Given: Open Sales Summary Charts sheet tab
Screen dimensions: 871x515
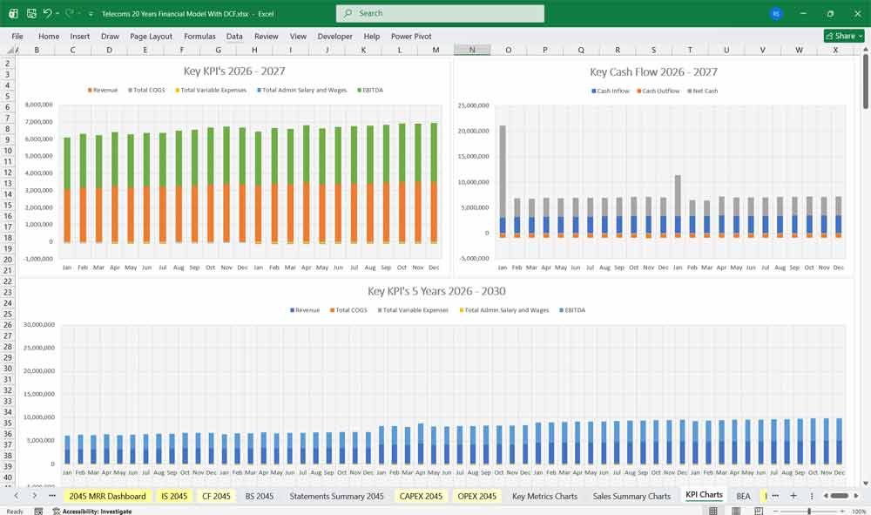Looking at the screenshot, I should 631,496.
